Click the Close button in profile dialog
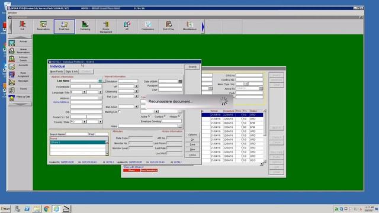379x213 pixels. [192, 155]
